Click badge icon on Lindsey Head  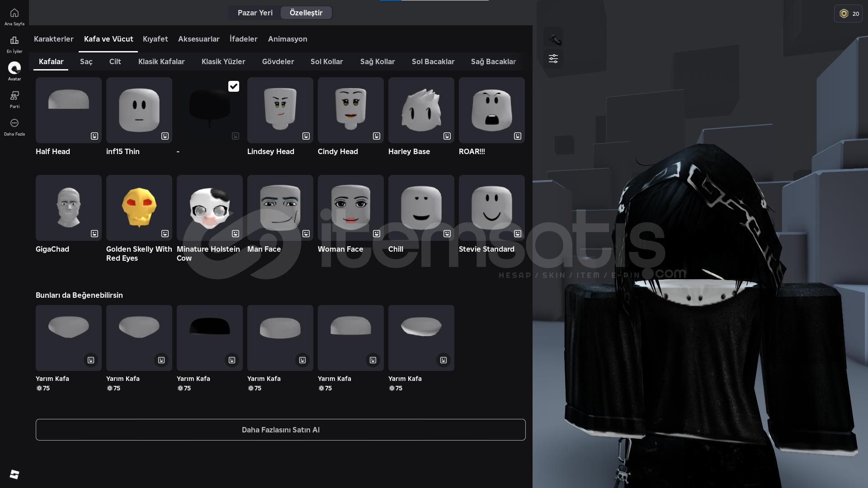[x=306, y=136]
